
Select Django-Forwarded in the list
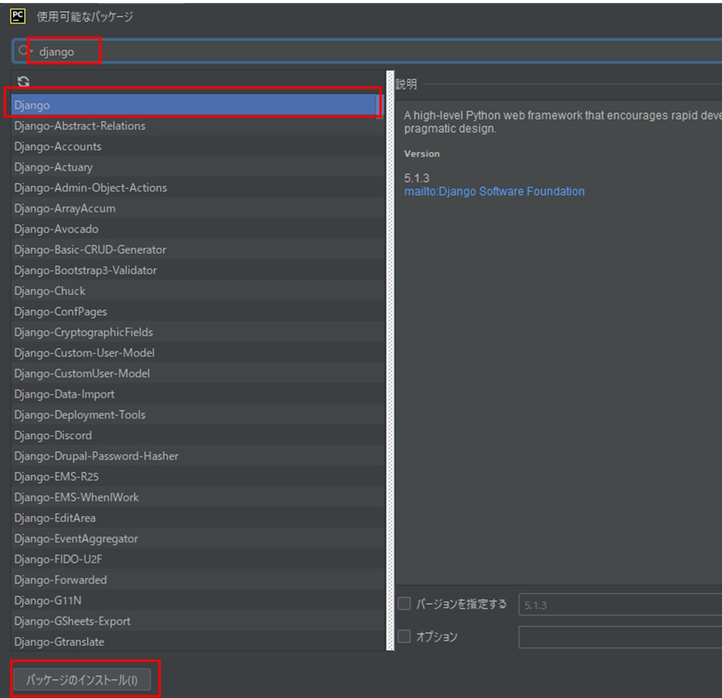click(x=197, y=580)
